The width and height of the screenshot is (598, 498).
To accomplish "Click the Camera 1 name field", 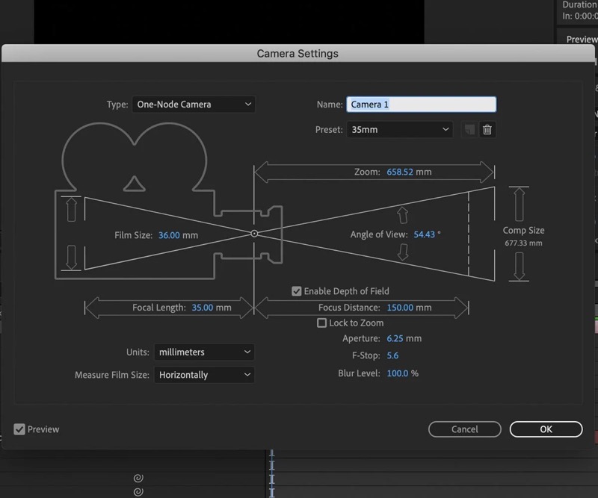I will pyautogui.click(x=421, y=105).
